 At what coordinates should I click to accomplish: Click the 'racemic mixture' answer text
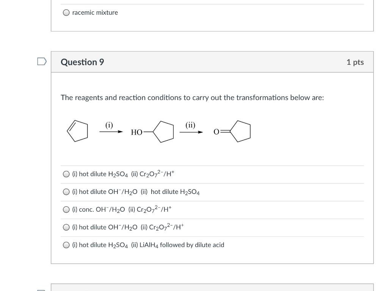(x=95, y=13)
